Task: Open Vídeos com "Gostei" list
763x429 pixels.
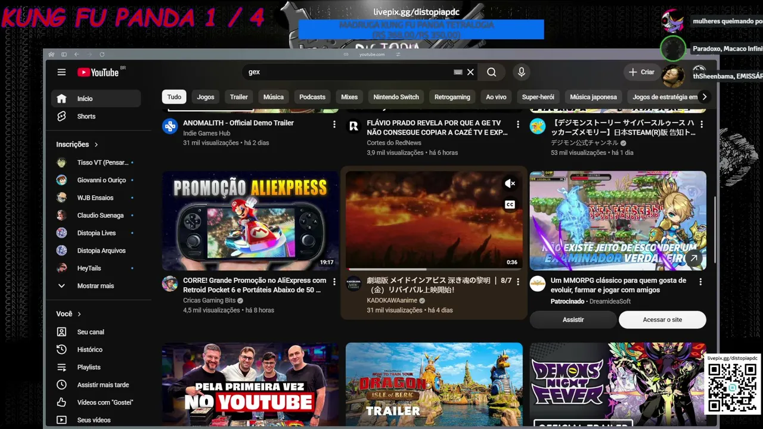Action: 96,402
